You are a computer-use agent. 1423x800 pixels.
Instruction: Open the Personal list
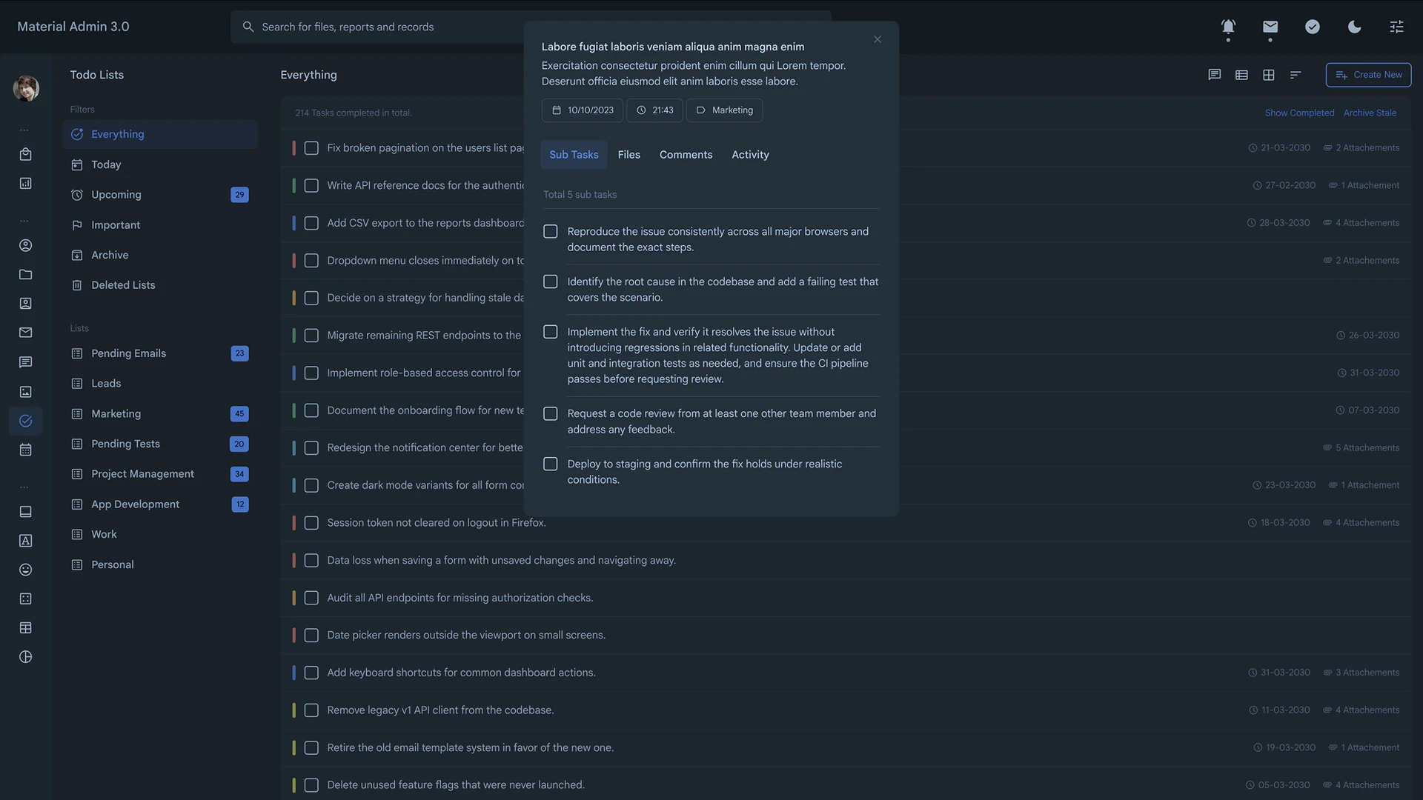(160, 564)
